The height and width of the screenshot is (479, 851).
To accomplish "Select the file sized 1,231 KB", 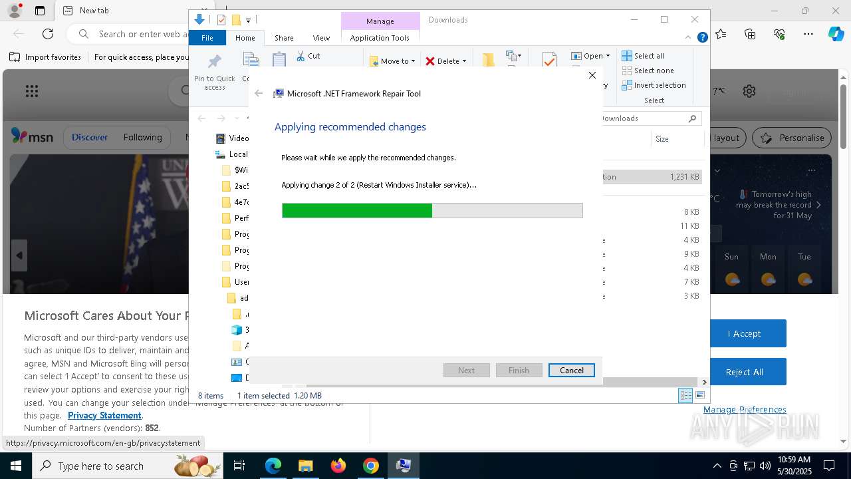I will pyautogui.click(x=652, y=177).
